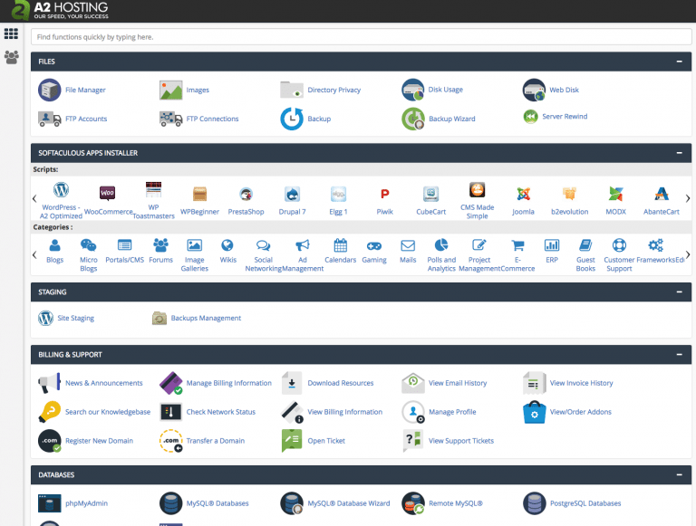Collapse the Billing & Support section
The height and width of the screenshot is (526, 696).
coord(679,354)
